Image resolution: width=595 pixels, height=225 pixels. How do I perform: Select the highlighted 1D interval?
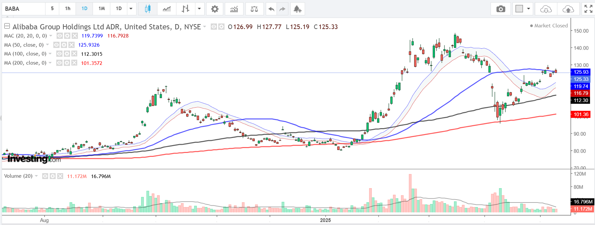click(x=84, y=9)
